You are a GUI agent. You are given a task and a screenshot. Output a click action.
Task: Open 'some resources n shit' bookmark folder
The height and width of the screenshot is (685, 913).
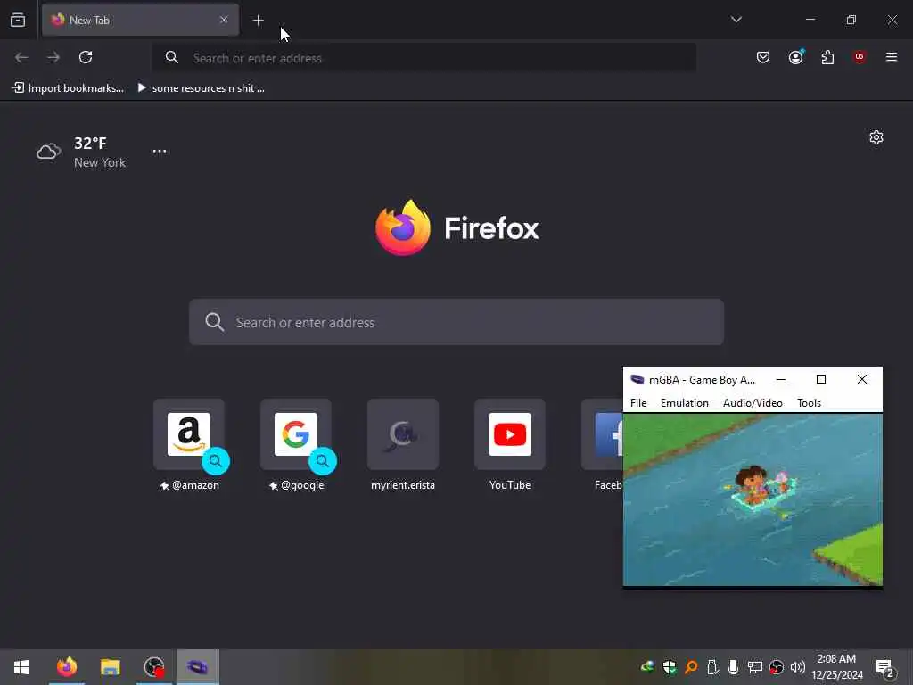pos(201,88)
